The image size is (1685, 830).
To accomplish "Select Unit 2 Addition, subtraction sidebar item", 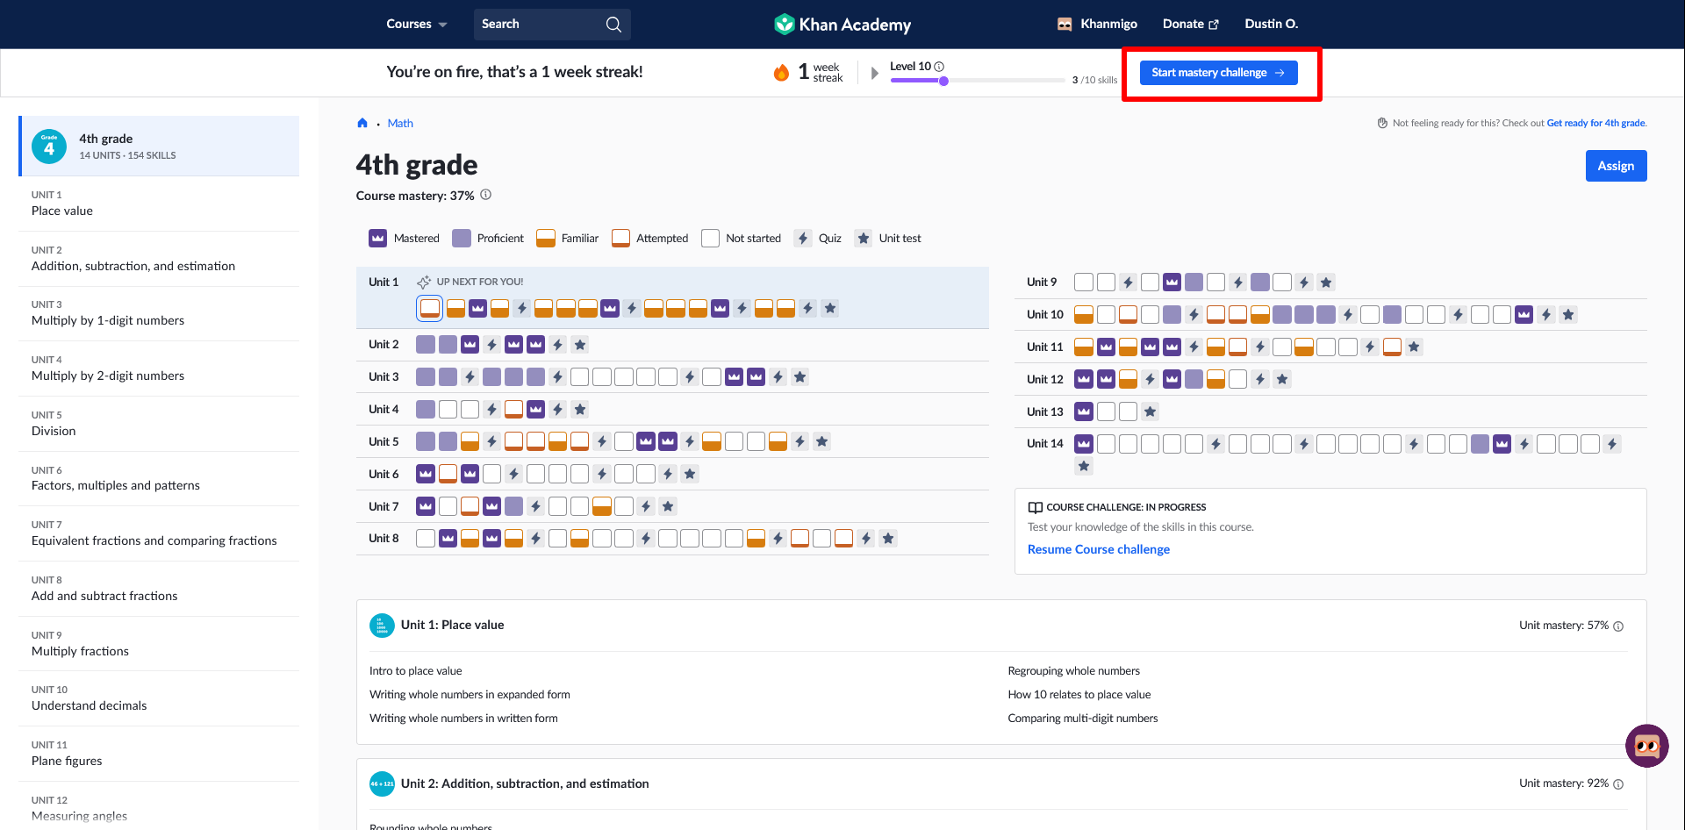I will pos(159,259).
